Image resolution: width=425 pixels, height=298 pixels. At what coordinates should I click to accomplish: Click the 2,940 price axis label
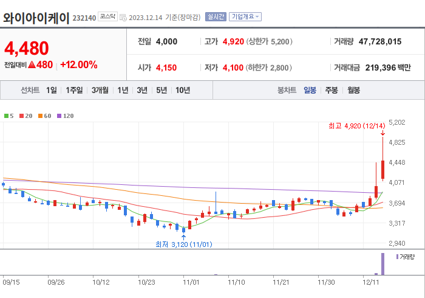[397, 243]
